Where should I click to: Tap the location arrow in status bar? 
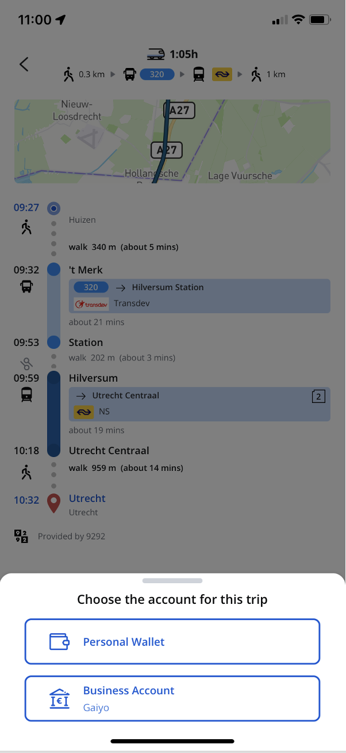[60, 20]
